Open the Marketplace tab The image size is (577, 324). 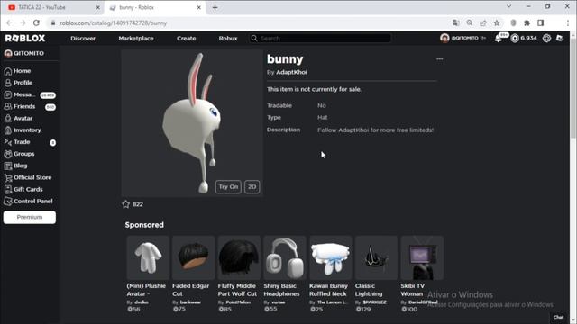tap(136, 38)
